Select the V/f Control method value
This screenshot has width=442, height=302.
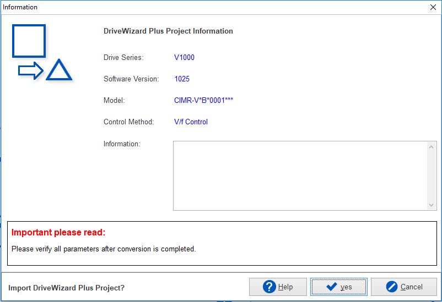[191, 122]
